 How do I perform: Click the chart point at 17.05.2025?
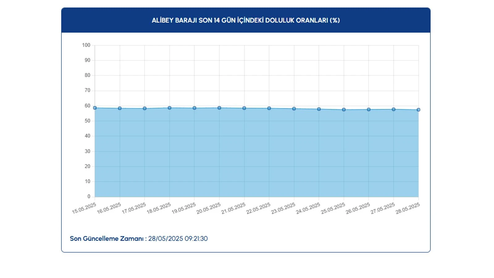click(144, 108)
